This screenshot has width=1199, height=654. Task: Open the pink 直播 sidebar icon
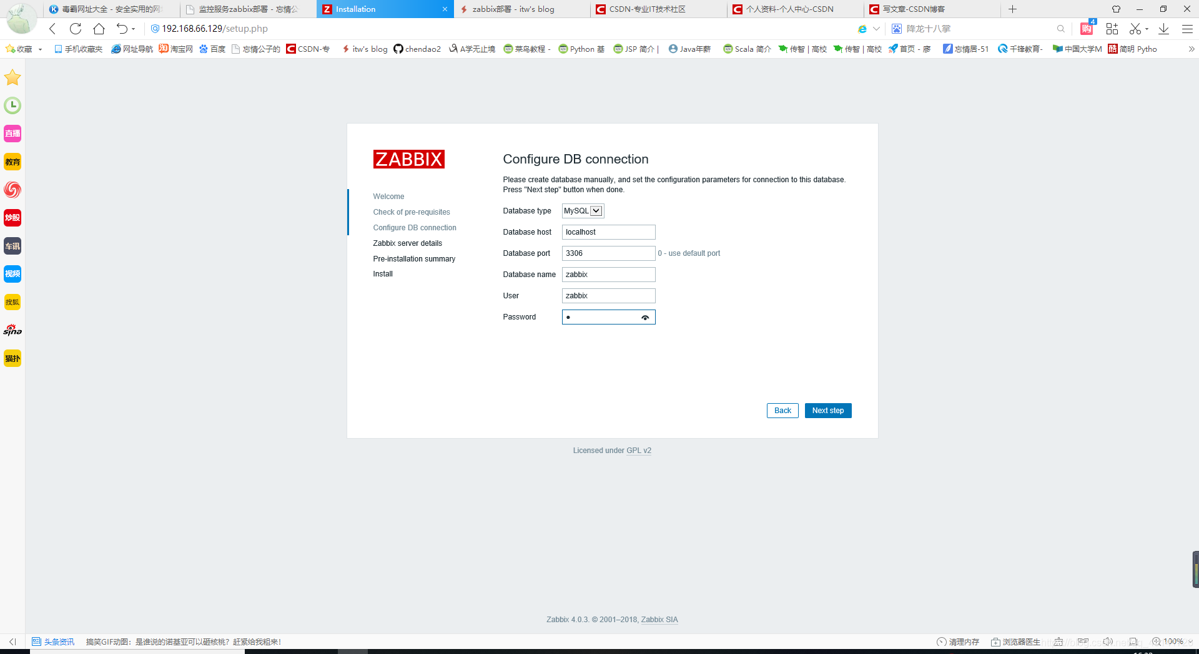[12, 134]
